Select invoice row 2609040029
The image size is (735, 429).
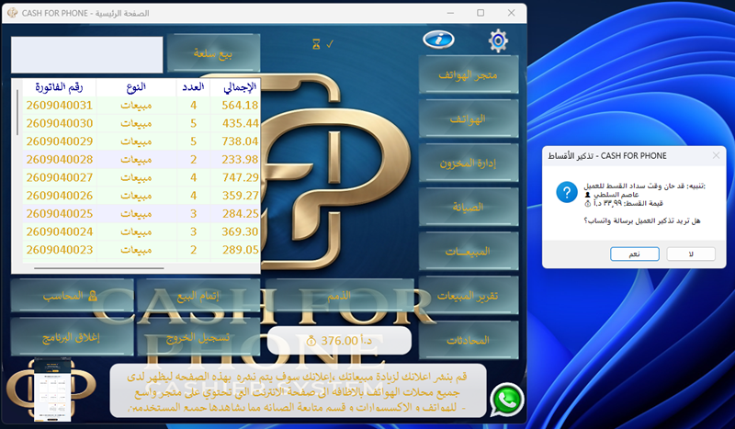point(141,141)
